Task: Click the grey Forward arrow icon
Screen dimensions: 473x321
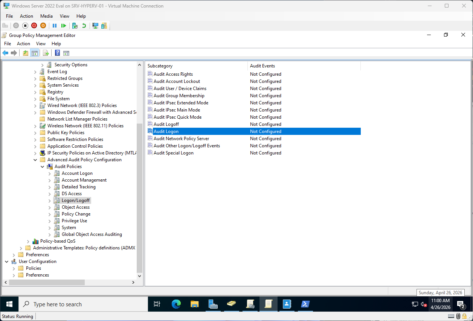Action: 14,53
